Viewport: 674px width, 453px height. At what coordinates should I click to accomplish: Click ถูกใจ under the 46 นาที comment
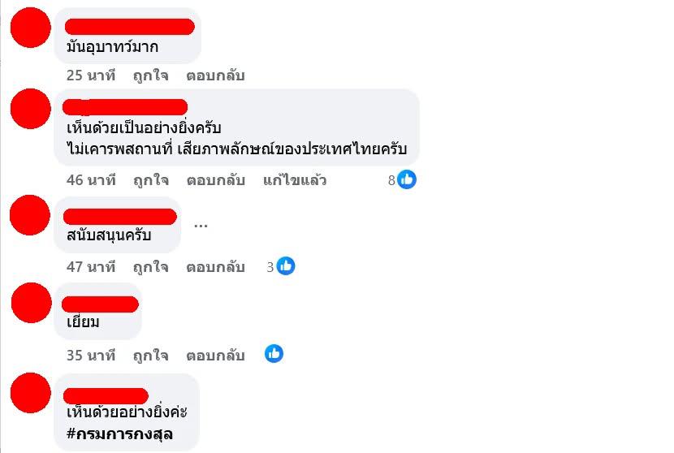tap(150, 180)
